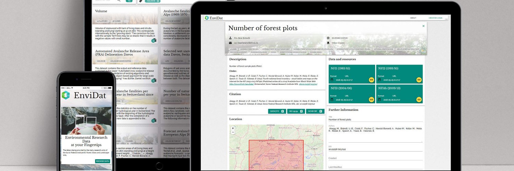Click the GCMD DIF citation button
Viewport: 514px width, 171px height.
[315, 111]
